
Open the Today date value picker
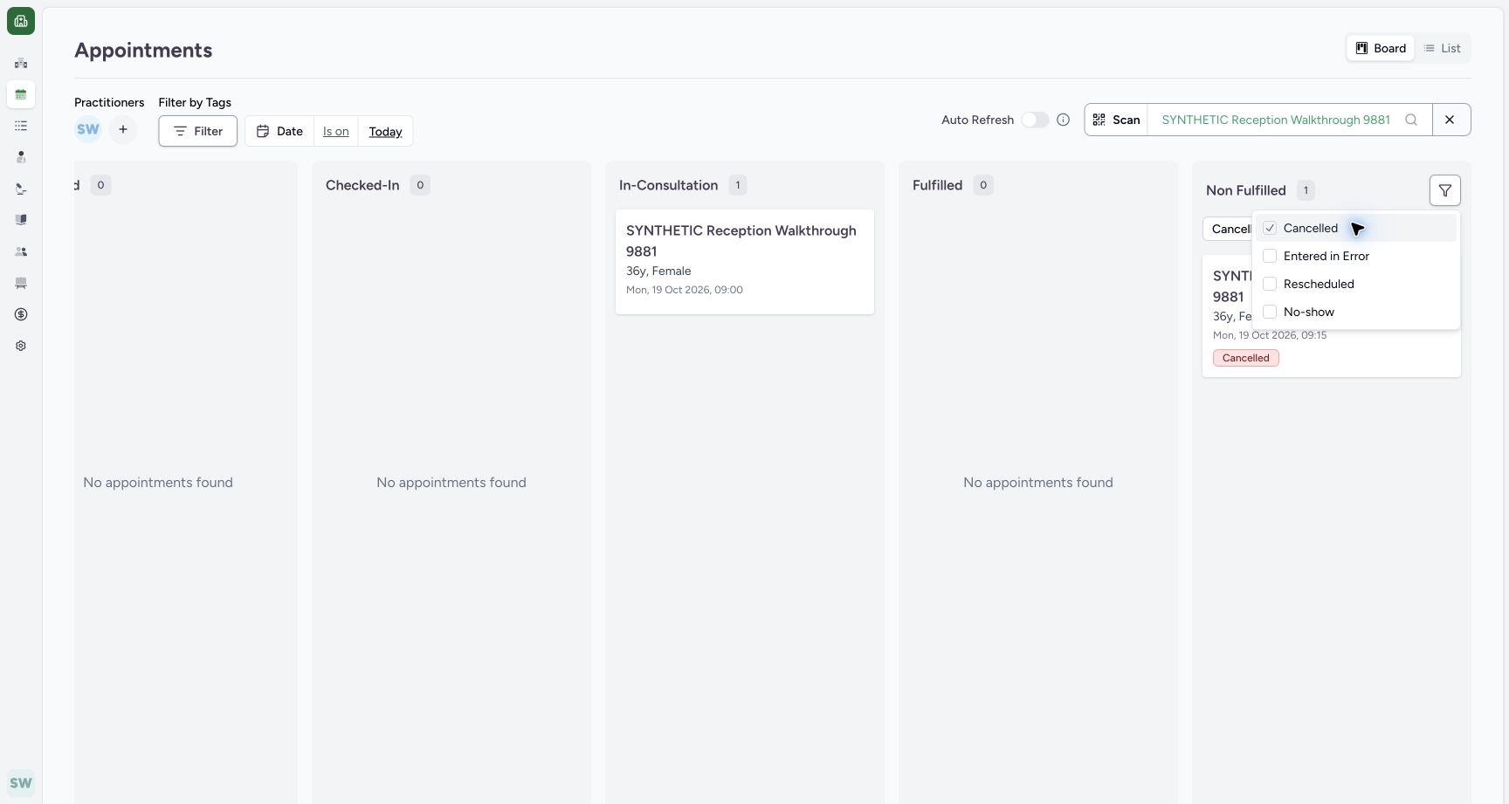tap(385, 131)
